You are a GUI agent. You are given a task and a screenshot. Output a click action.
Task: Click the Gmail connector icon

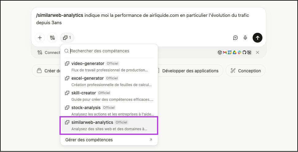[x=225, y=52]
